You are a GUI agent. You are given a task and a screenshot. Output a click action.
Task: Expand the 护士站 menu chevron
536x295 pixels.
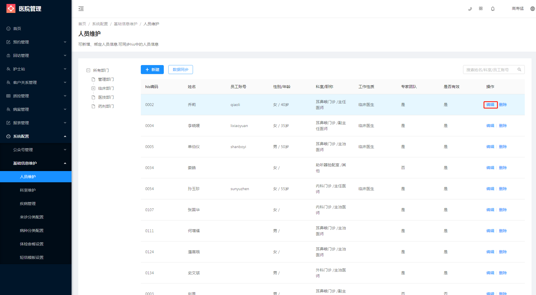(65, 69)
